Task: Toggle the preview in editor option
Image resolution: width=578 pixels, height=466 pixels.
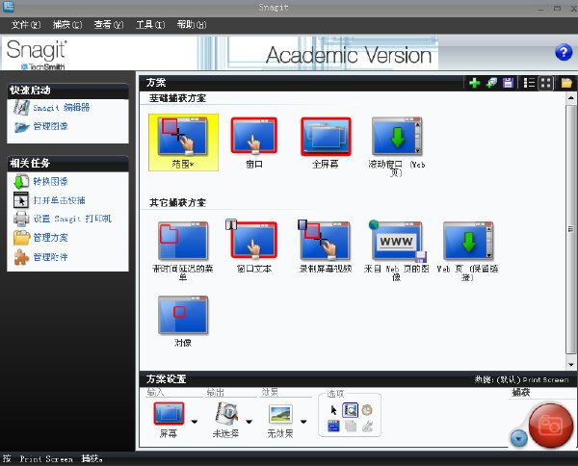Action: point(350,410)
